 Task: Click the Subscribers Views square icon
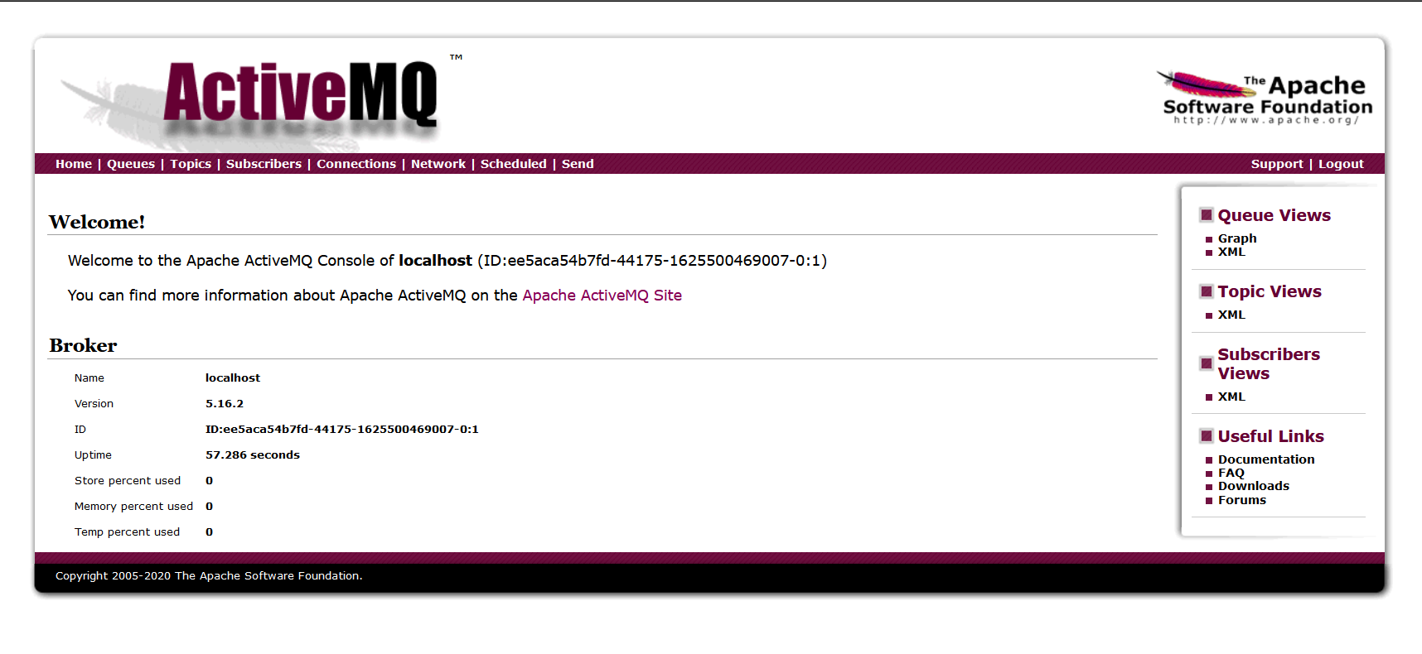coord(1207,363)
